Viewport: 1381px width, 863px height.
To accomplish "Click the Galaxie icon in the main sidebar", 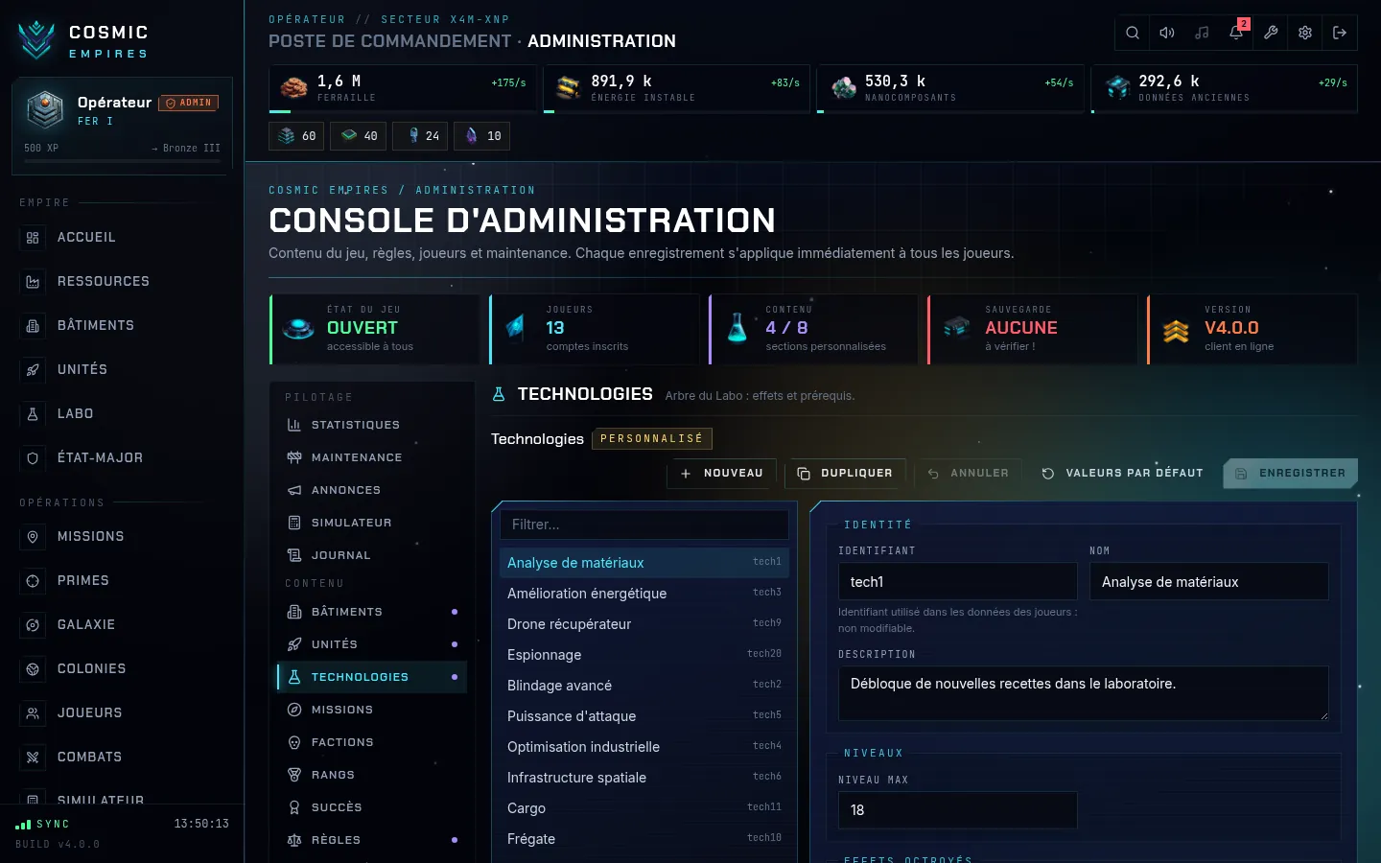I will [33, 625].
